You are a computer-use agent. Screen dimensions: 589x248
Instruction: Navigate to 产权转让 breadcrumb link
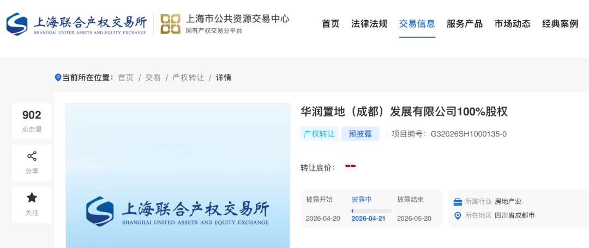pyautogui.click(x=188, y=78)
